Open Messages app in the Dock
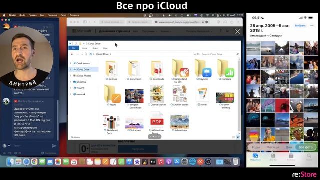Image resolution: width=320 pixels, height=180 pixels. coord(42,162)
